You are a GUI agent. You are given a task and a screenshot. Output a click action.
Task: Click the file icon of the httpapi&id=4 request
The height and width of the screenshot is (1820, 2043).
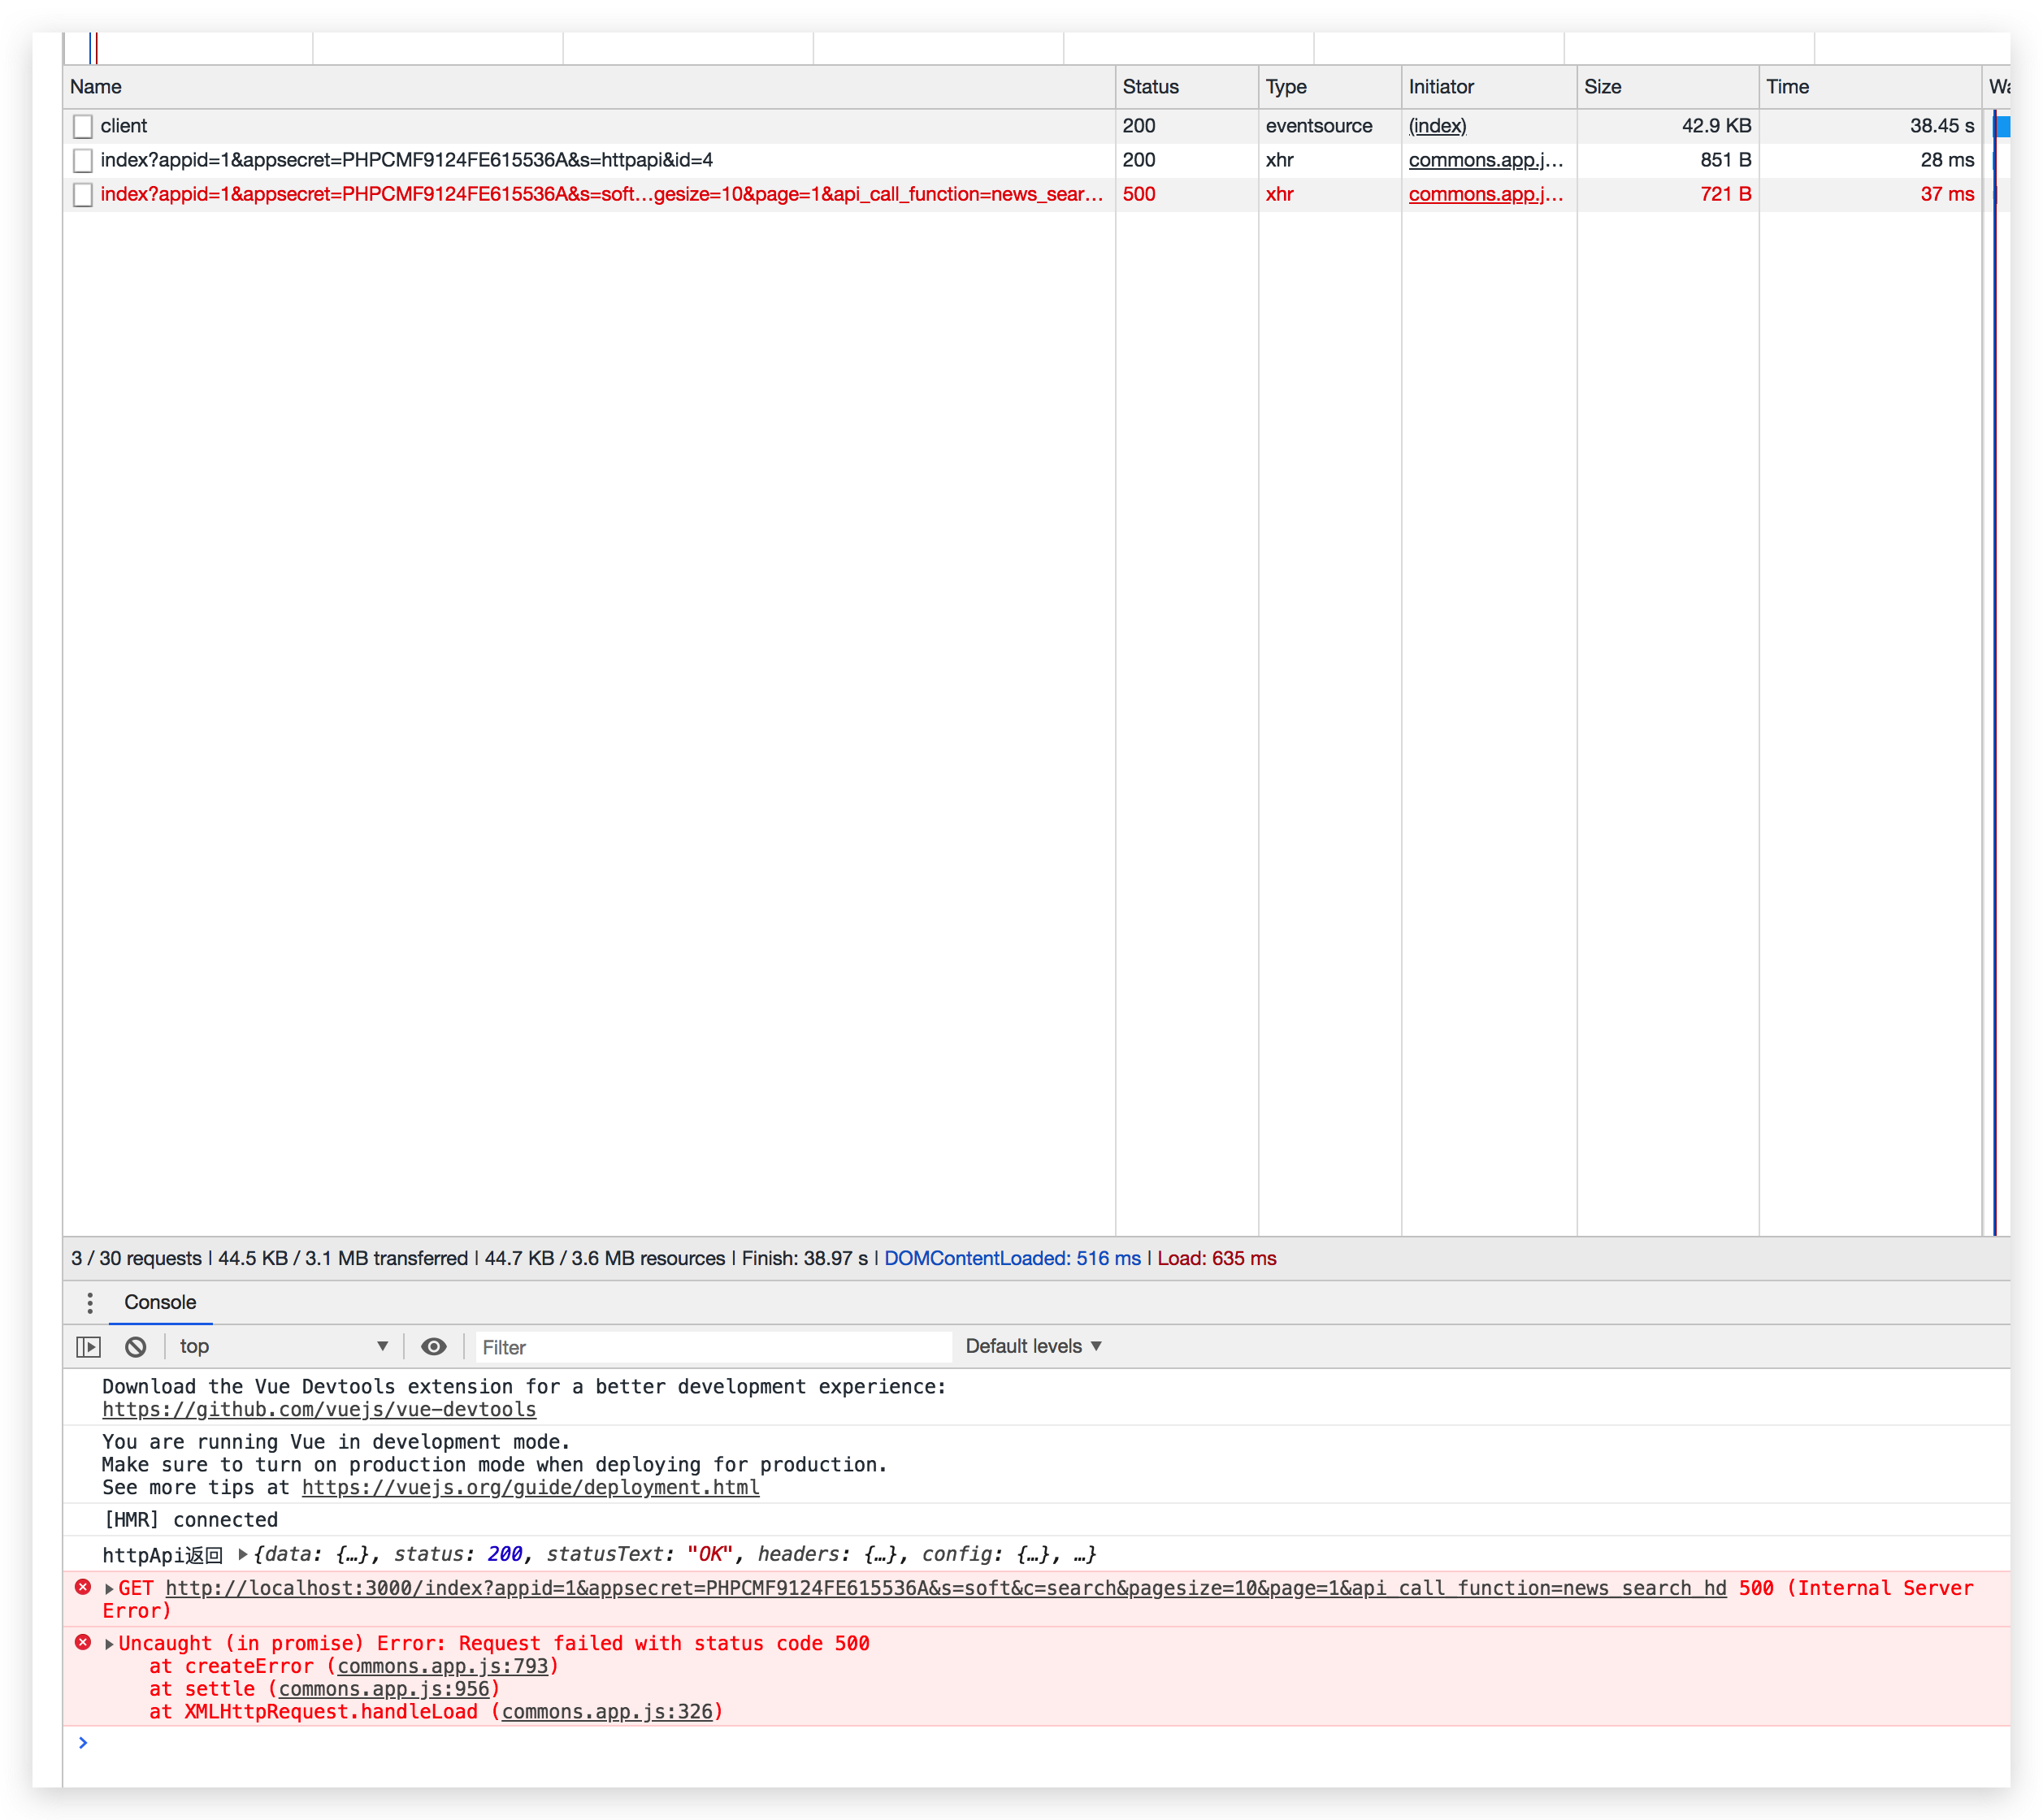pyautogui.click(x=83, y=160)
